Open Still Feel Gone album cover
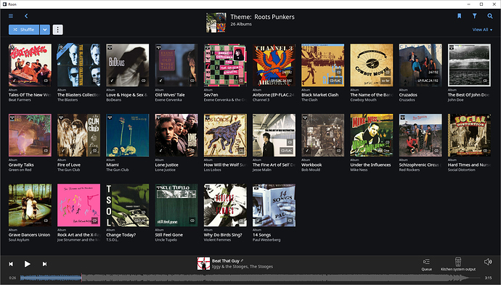 tap(176, 205)
